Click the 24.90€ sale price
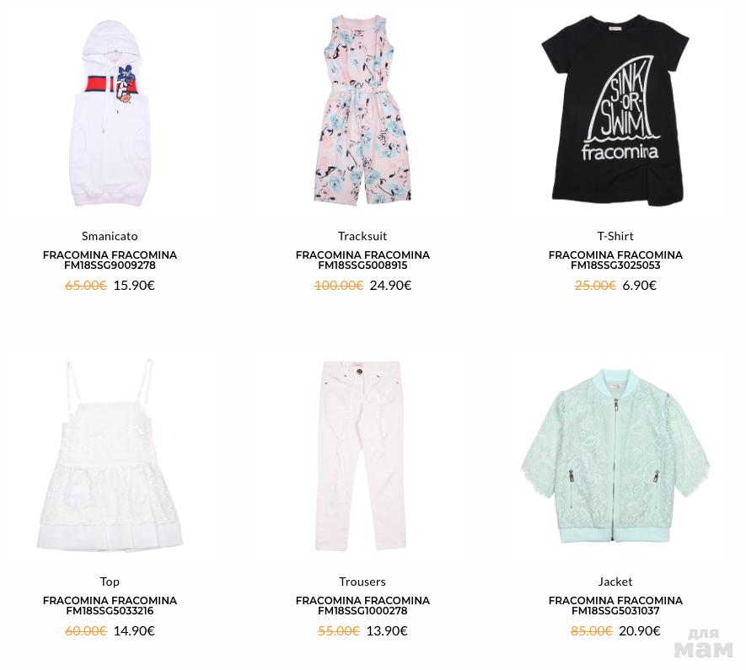 (x=390, y=286)
